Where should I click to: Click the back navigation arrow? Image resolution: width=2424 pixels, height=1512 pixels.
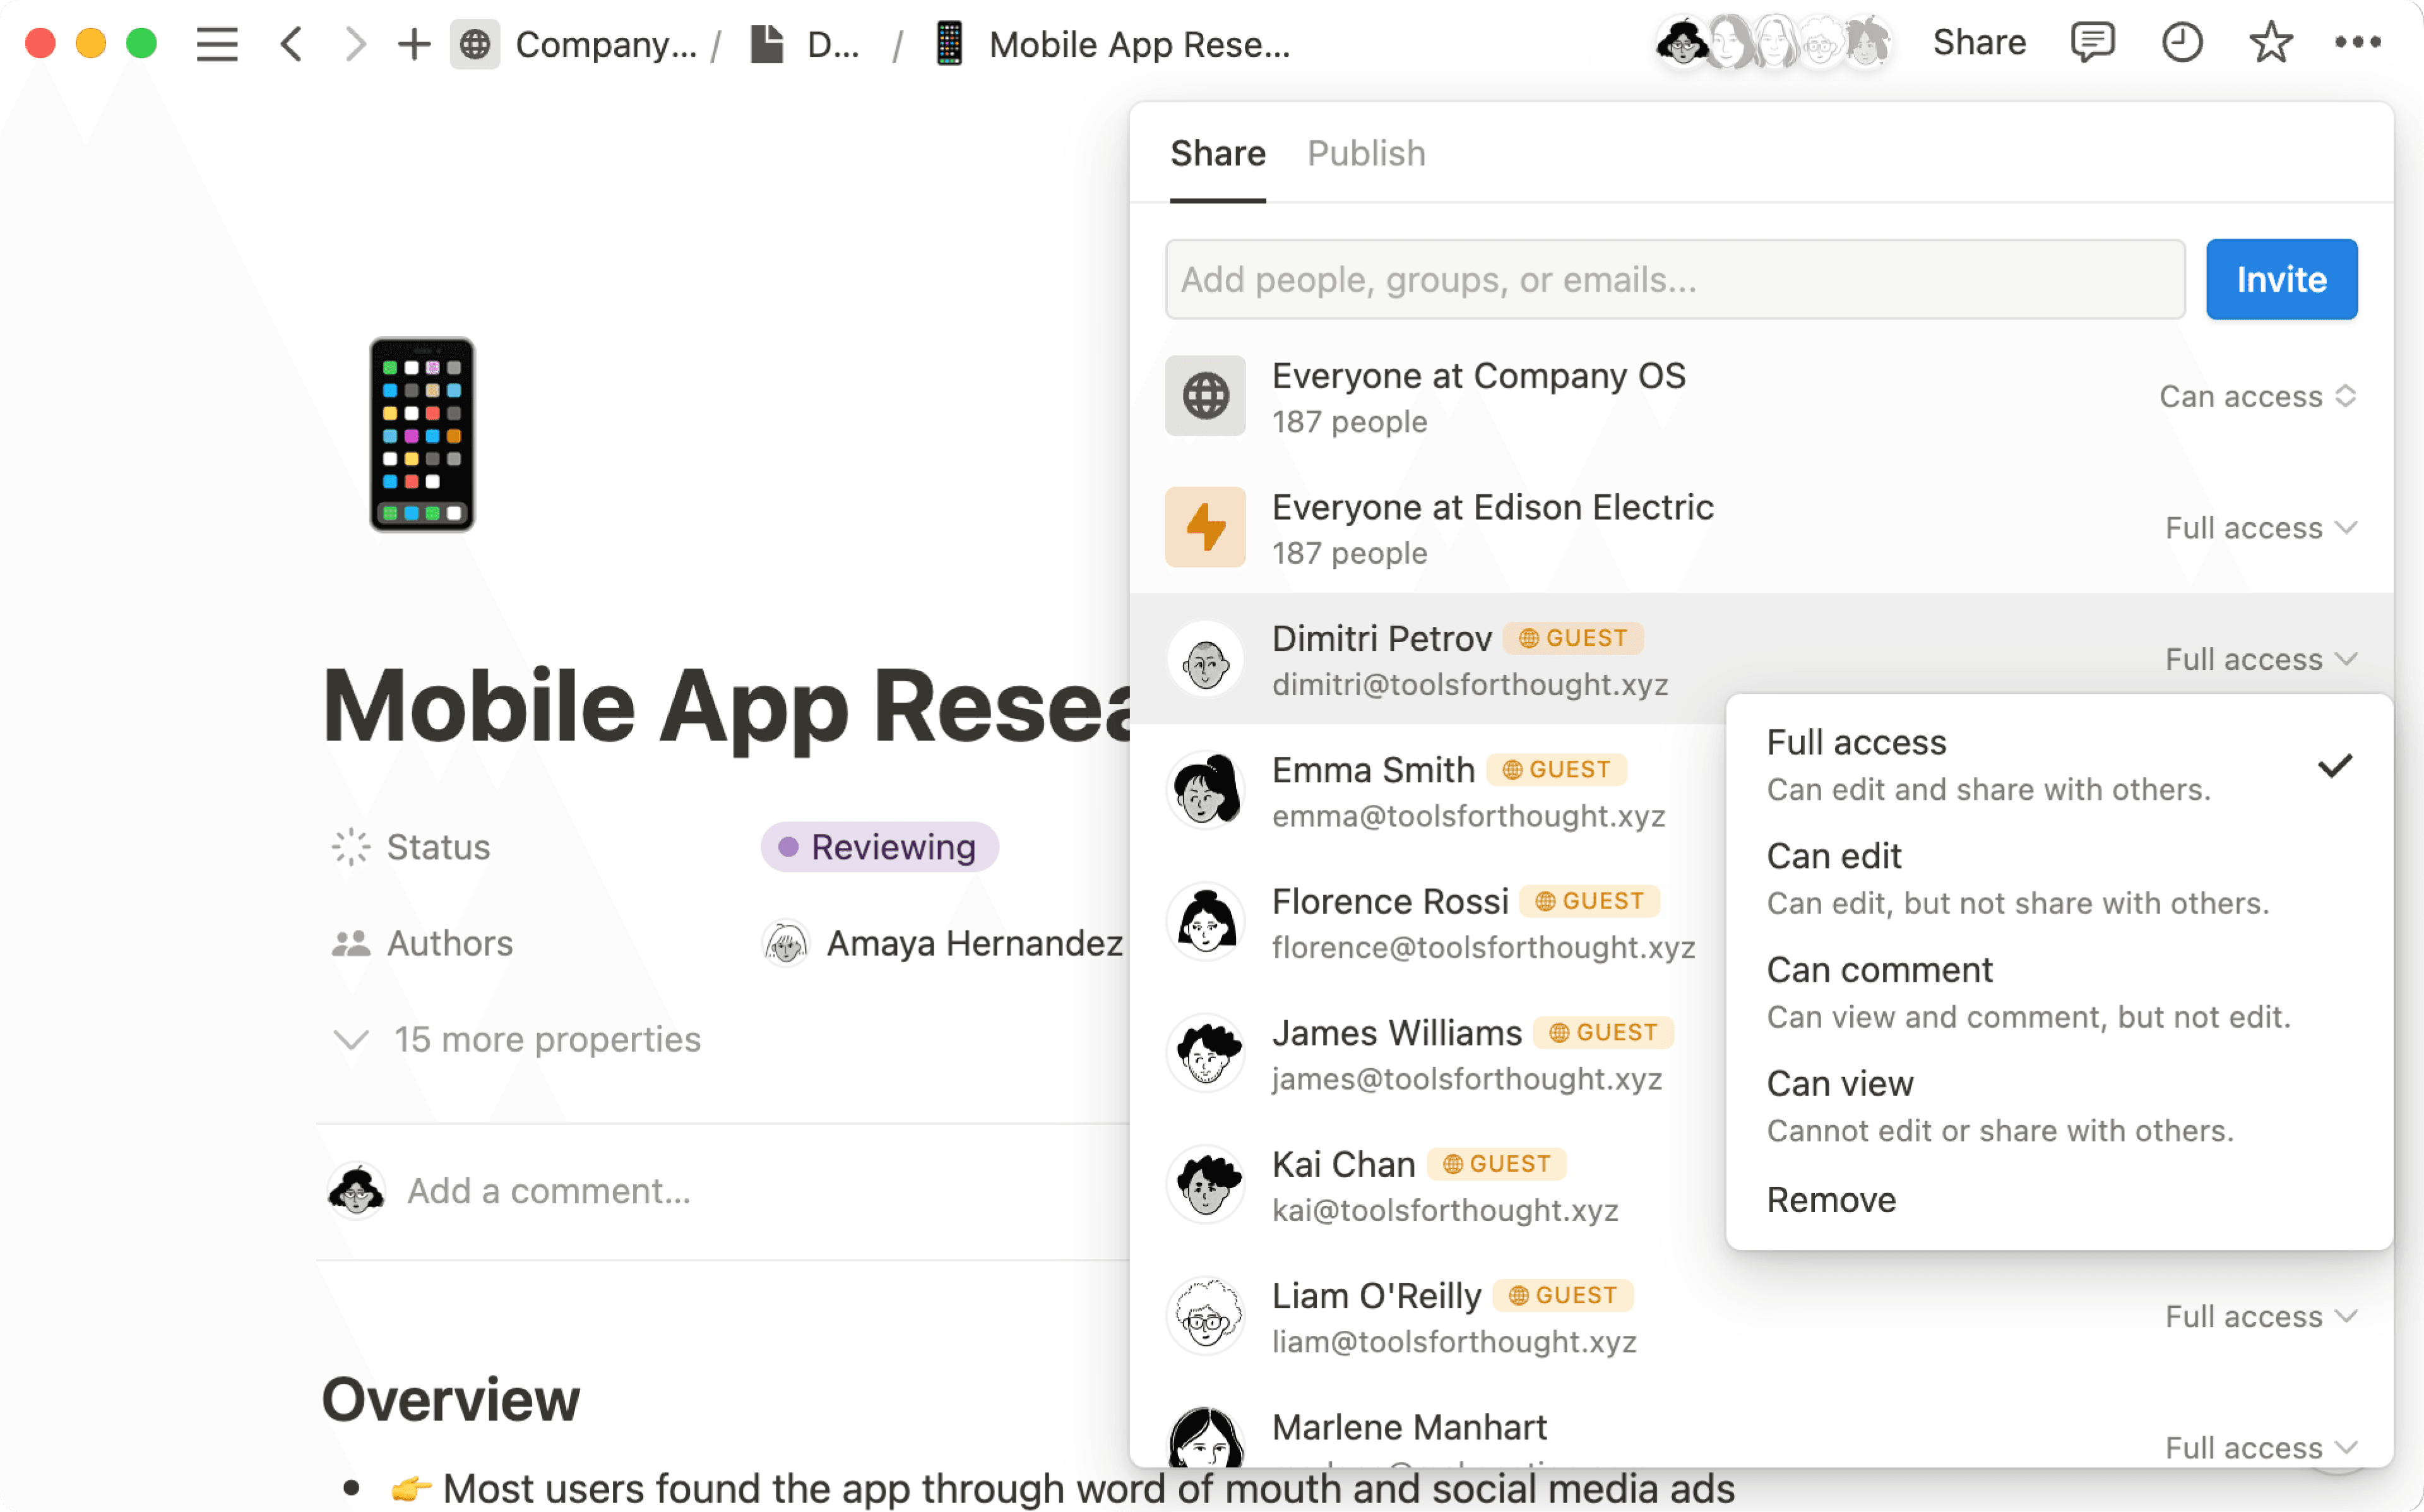291,44
